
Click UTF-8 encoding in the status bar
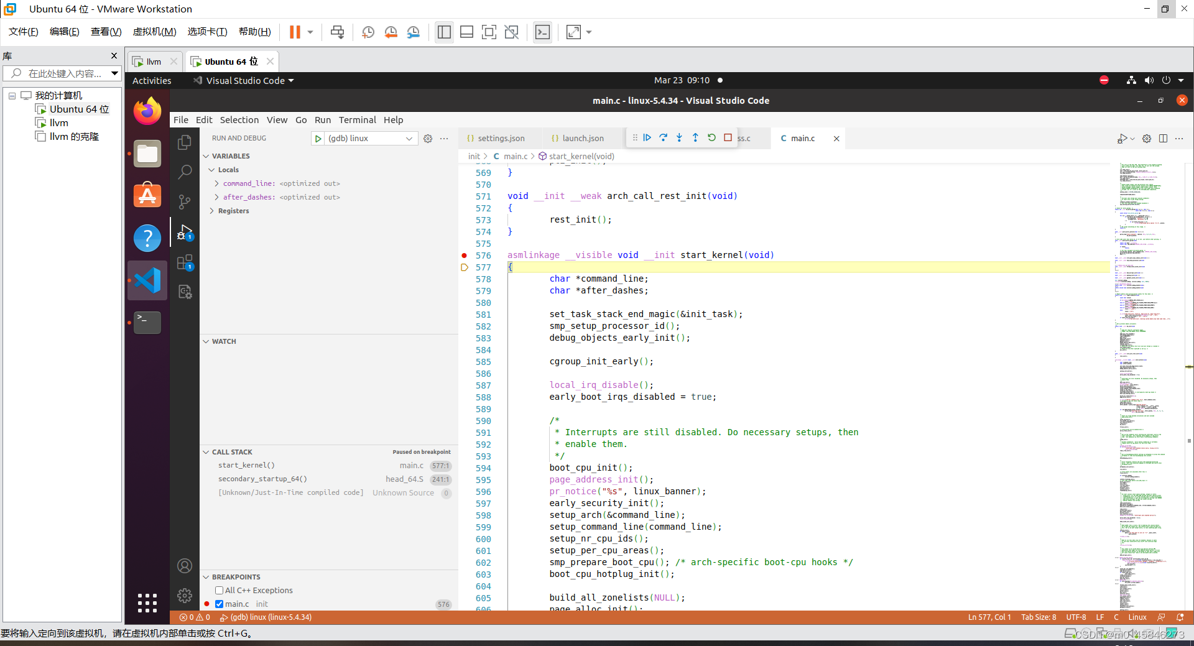[x=1076, y=617]
